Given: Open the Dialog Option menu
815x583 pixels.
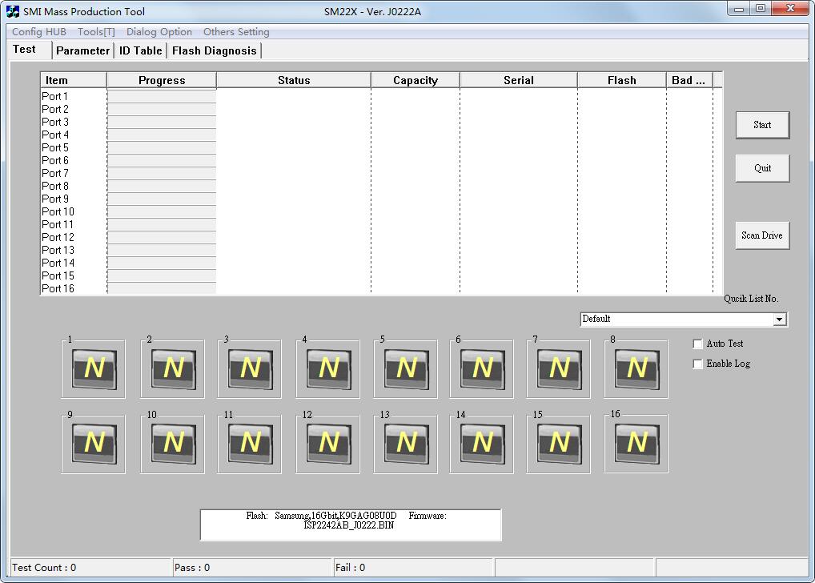Looking at the screenshot, I should [159, 32].
